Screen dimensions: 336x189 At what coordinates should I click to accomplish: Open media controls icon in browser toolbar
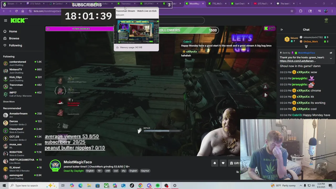pyautogui.click(x=319, y=11)
